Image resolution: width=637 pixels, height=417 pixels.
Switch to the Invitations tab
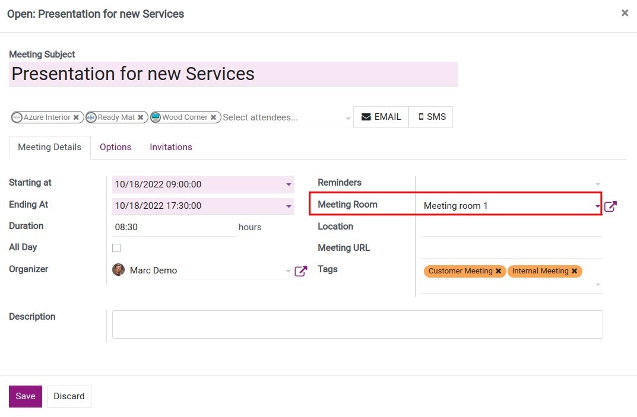(171, 147)
